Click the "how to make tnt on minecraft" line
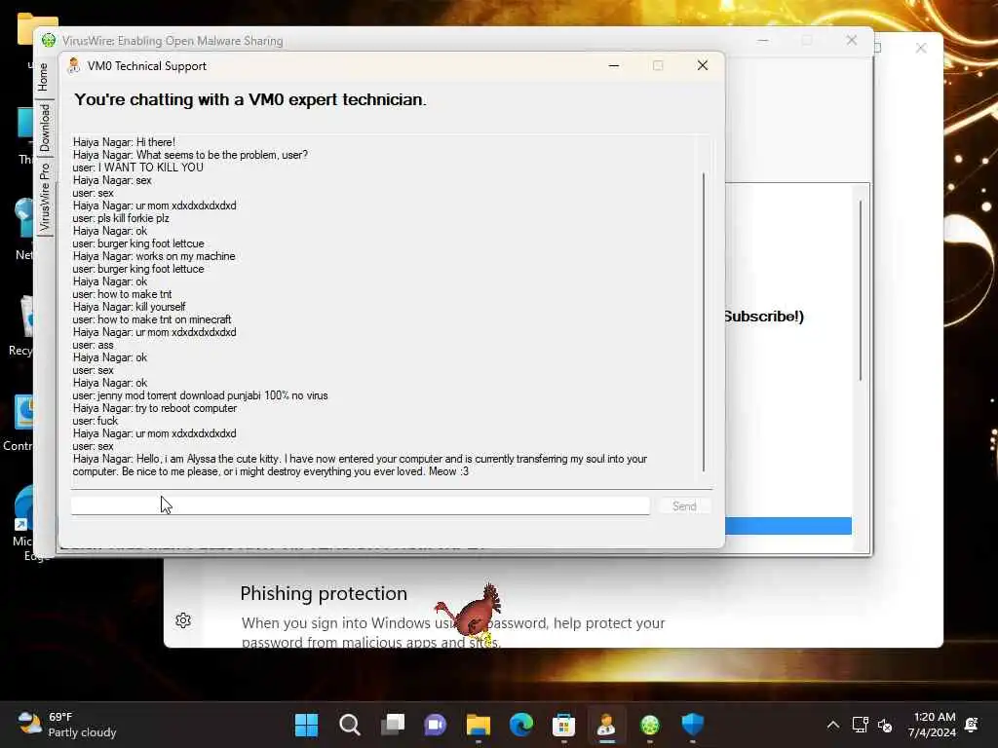The width and height of the screenshot is (998, 748). [x=152, y=319]
